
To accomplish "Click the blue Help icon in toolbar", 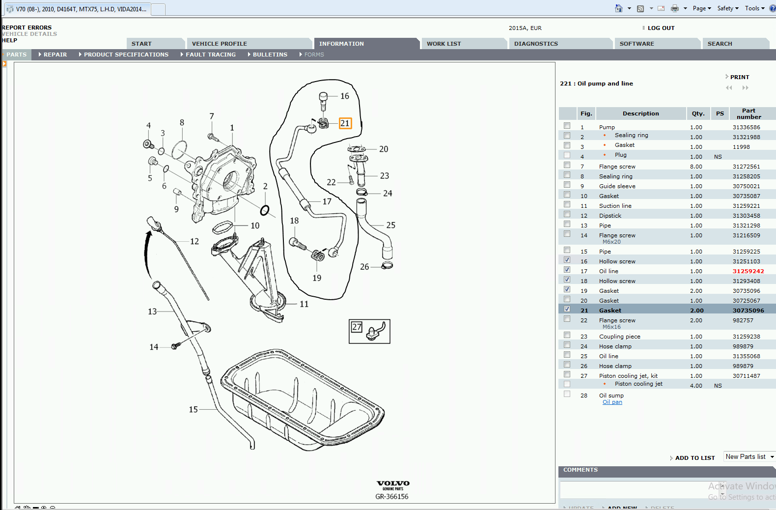I will pyautogui.click(x=773, y=8).
